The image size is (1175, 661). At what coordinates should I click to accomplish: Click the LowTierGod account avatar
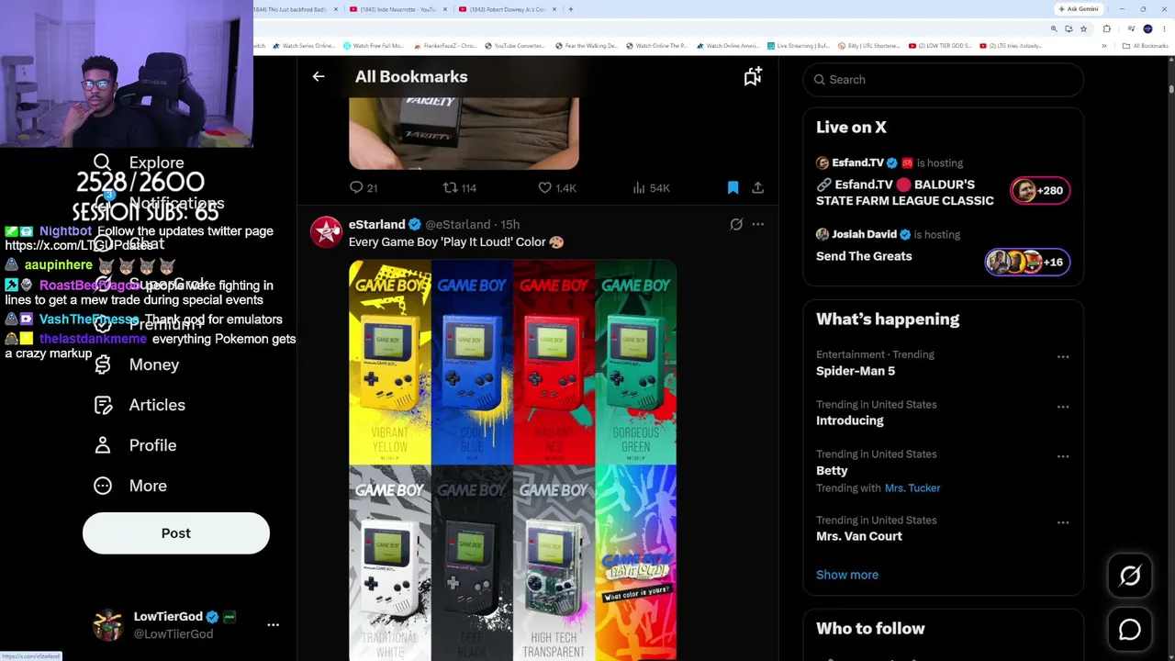coord(108,624)
